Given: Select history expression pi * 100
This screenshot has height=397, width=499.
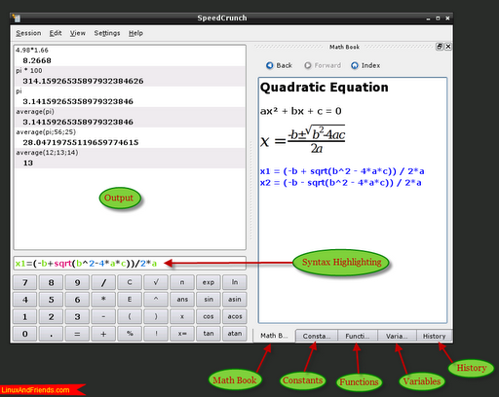Looking at the screenshot, I should pyautogui.click(x=29, y=71).
